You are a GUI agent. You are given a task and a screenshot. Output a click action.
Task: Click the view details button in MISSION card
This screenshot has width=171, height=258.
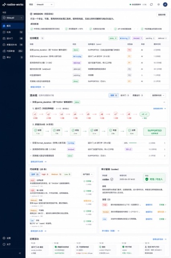coord(162,15)
